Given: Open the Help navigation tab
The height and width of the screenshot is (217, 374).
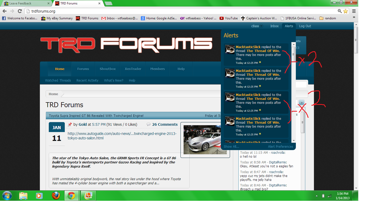Looking at the screenshot, I should point(181,69).
